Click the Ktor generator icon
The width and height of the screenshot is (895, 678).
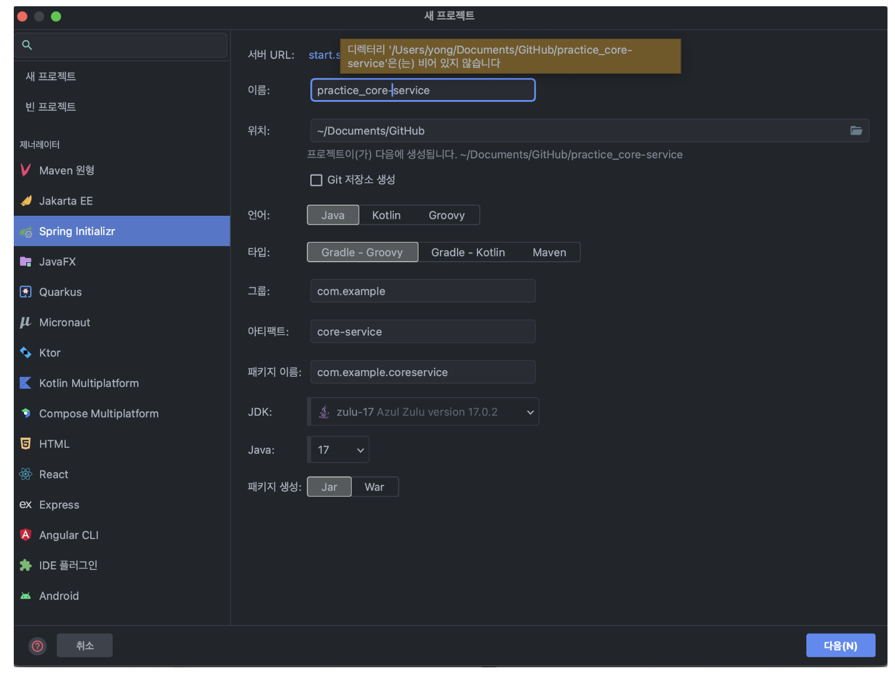tap(26, 353)
